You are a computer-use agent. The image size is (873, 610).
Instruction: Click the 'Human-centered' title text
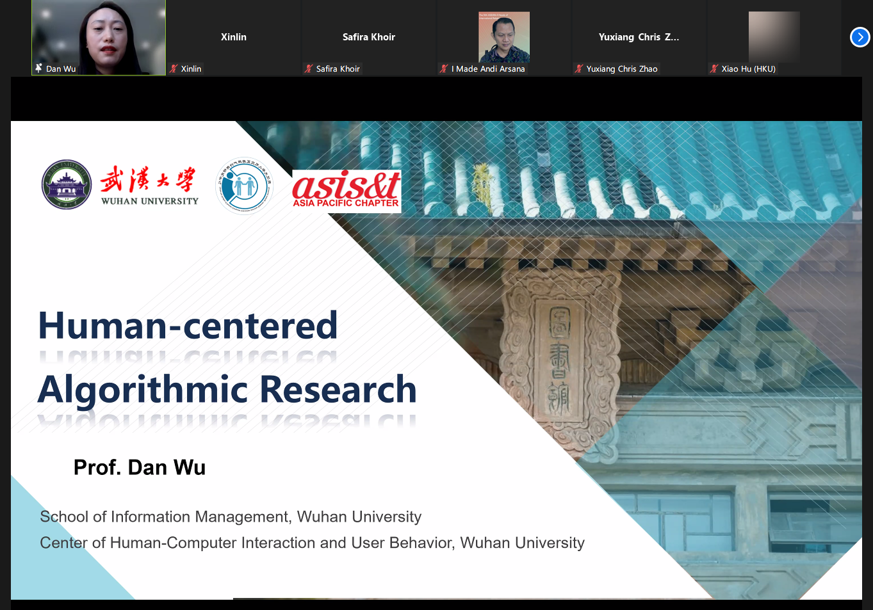(188, 325)
